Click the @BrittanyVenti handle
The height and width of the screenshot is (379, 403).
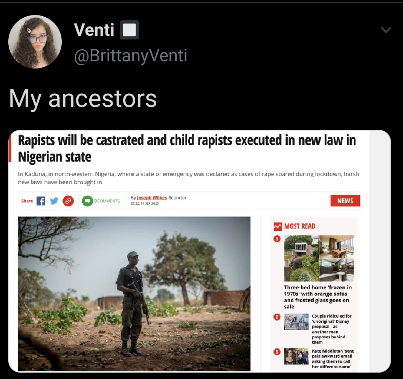point(131,55)
